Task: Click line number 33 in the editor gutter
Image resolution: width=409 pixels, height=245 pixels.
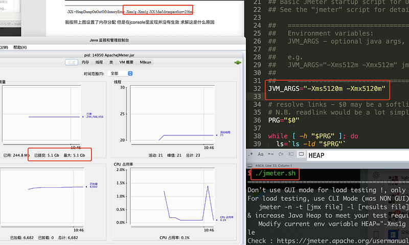Action: (x=257, y=96)
